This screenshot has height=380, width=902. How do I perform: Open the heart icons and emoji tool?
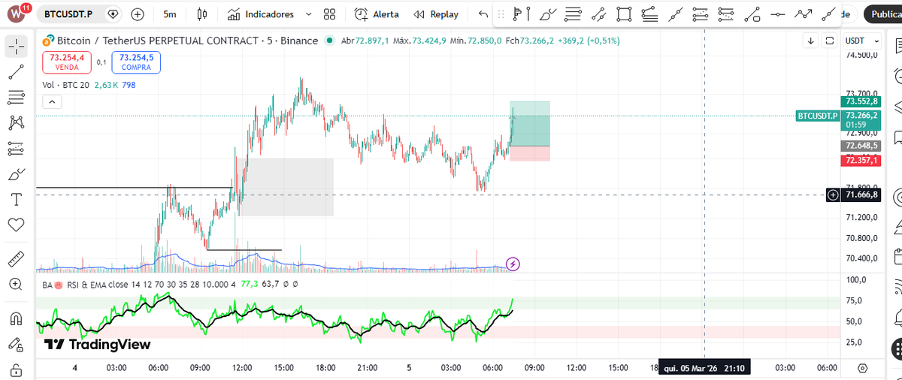click(17, 225)
